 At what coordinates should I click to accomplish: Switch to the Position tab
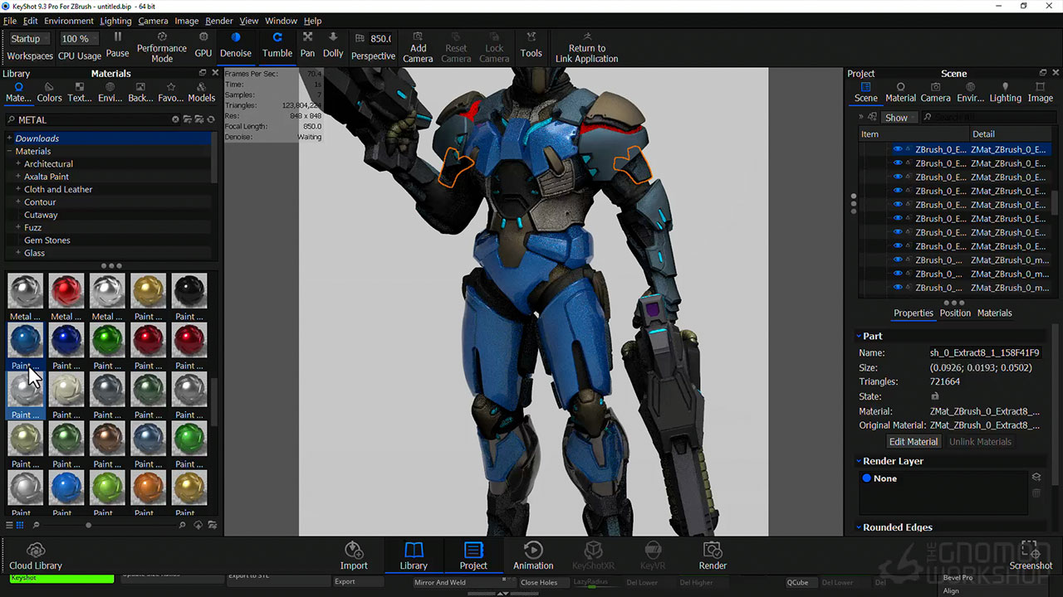point(955,313)
